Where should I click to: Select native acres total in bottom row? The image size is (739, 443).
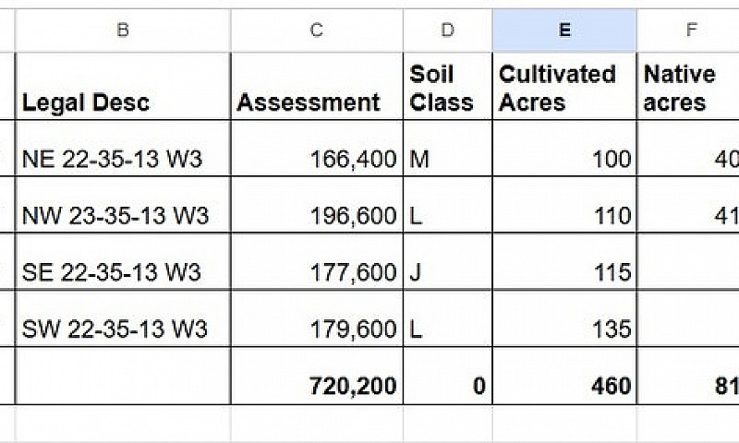(x=688, y=376)
